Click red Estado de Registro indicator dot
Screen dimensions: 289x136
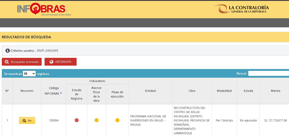(x=77, y=120)
